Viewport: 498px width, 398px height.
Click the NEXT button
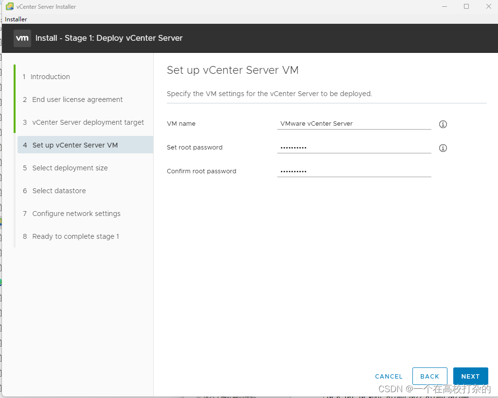[470, 376]
